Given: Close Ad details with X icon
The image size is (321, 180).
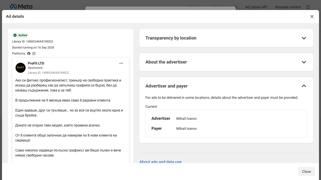Looking at the screenshot, I should [x=312, y=16].
